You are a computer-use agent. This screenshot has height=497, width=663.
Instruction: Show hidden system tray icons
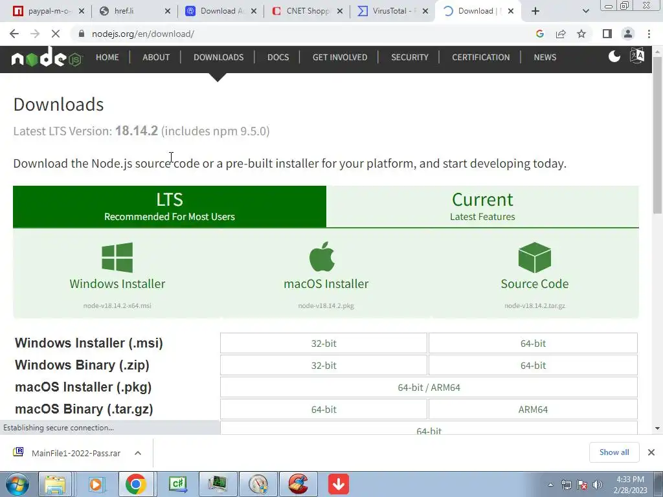[x=550, y=485]
